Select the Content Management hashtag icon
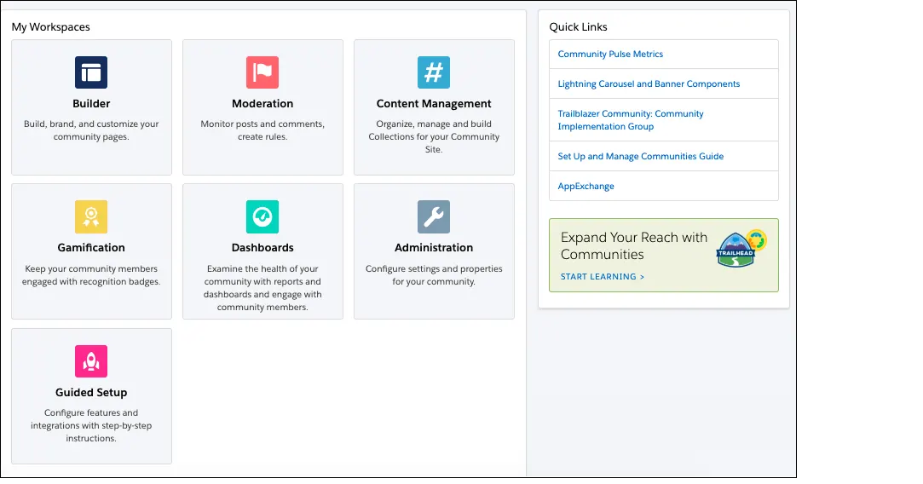Image resolution: width=923 pixels, height=484 pixels. 434,72
